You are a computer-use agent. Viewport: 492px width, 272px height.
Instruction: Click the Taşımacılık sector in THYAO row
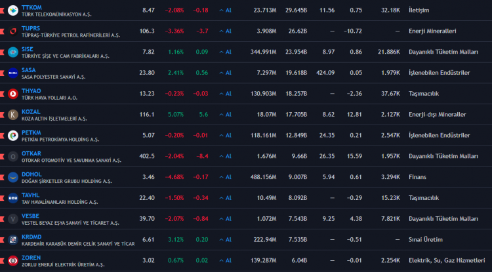point(424,94)
